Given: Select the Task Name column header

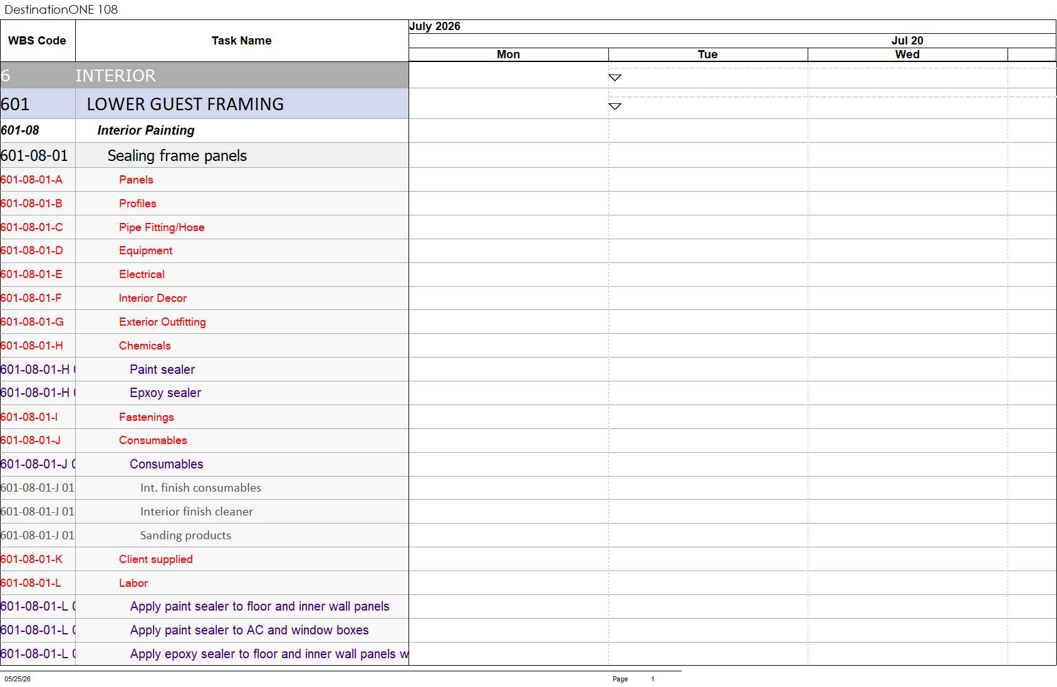Looking at the screenshot, I should point(242,41).
